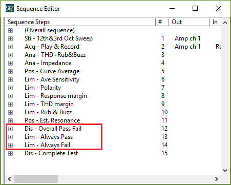
Task: Click the # column header
Action: [162, 22]
